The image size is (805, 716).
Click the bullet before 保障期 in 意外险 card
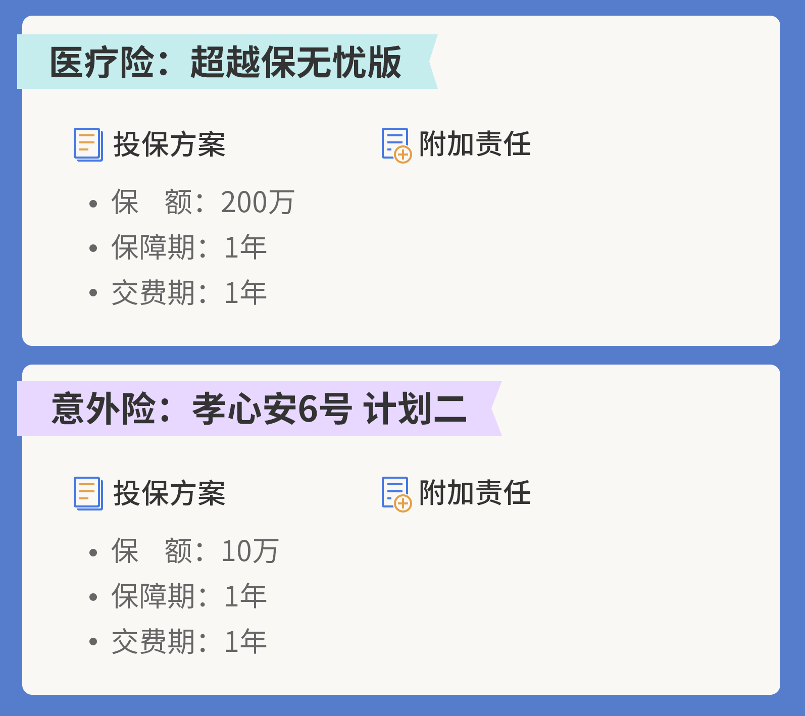[93, 597]
